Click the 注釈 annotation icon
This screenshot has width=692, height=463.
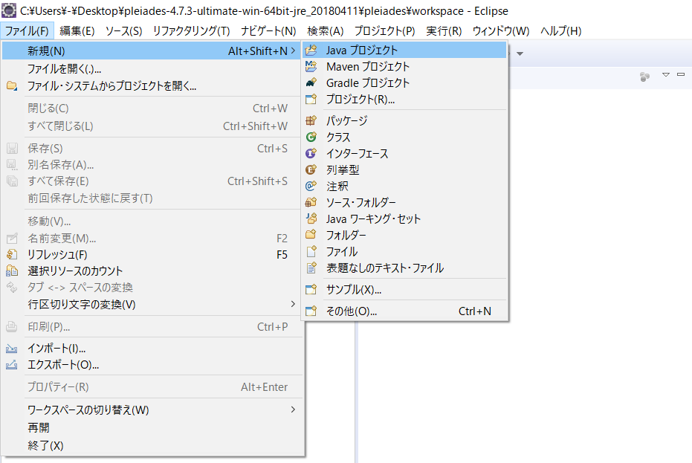click(311, 187)
